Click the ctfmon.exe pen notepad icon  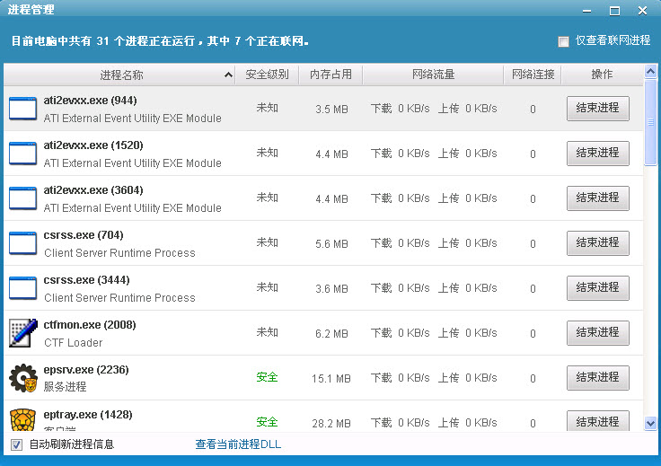pos(22,333)
